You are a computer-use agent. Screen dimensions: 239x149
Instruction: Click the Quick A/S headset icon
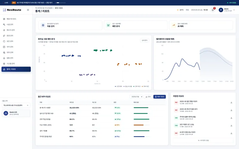point(6,113)
